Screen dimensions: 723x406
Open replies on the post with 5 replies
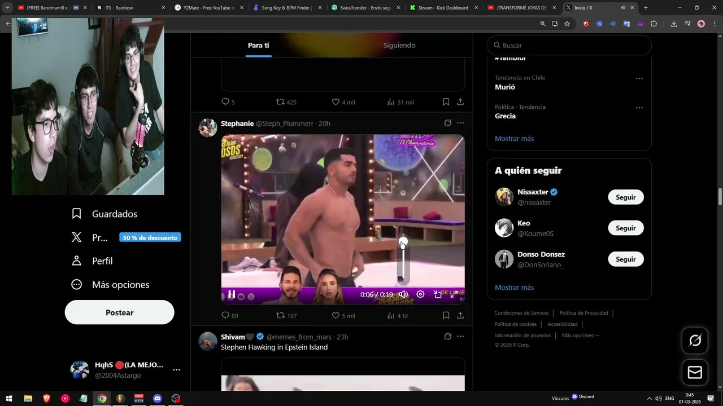228,102
